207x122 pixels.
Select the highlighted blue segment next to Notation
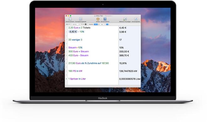[96, 24]
